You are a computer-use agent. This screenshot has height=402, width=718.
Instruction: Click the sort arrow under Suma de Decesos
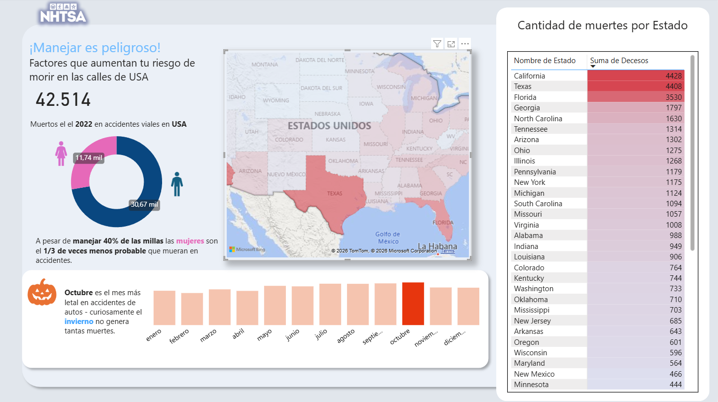tap(593, 66)
